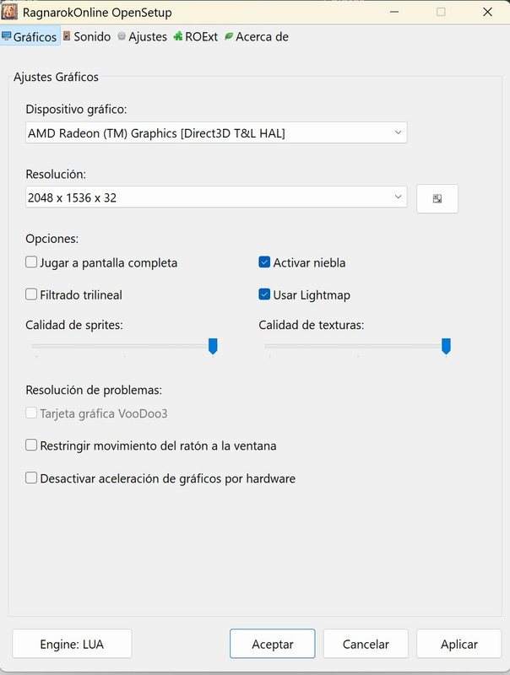
Task: Uncheck Activar niebla option
Action: (265, 262)
